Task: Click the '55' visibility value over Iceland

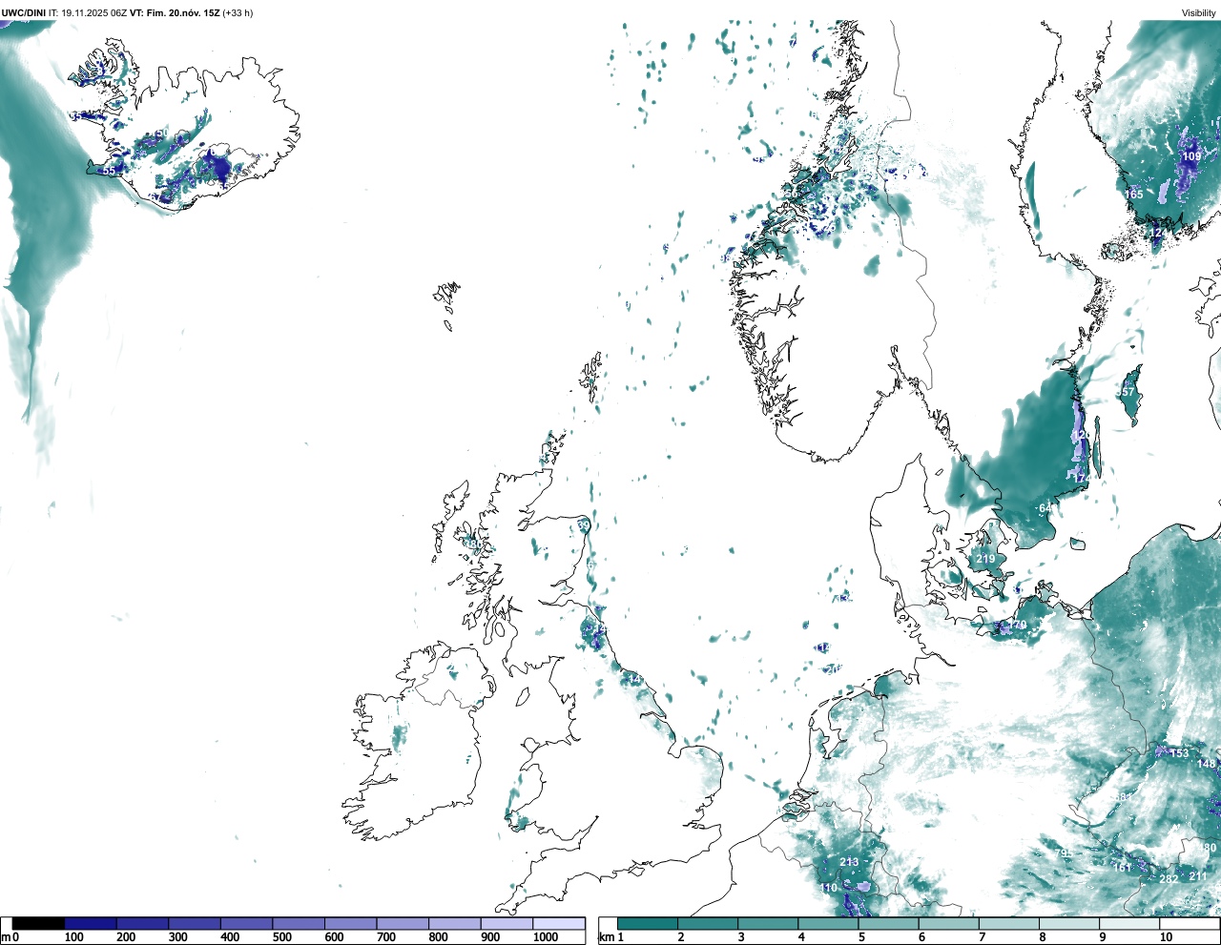Action: coord(109,171)
